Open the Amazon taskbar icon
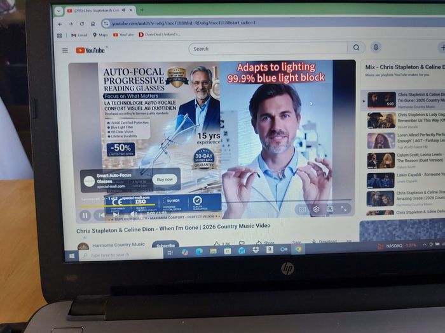The height and width of the screenshot is (333, 445). (270, 249)
